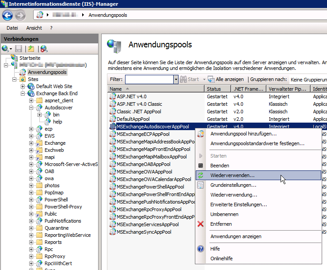Select the MSExchangeOWAAppPool row

tap(144, 172)
